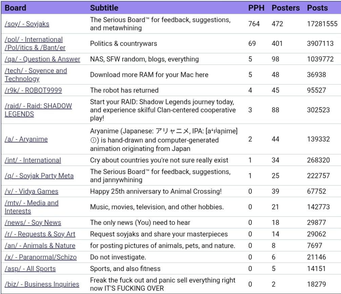Open the /soy/ - Soyjaks board link
This screenshot has width=341, height=294.
pos(27,24)
